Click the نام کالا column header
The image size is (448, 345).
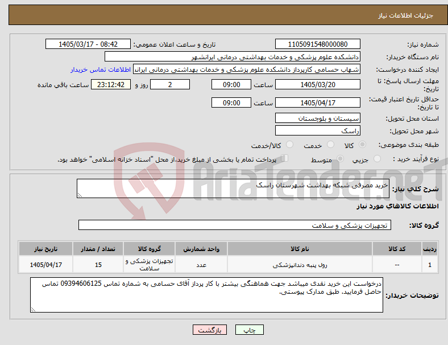[300, 249]
